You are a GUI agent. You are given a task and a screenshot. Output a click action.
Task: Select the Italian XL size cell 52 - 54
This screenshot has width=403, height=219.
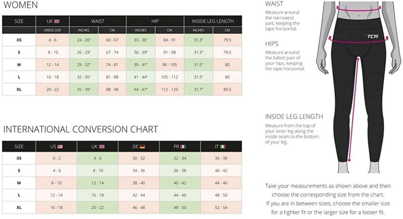pyautogui.click(x=221, y=208)
